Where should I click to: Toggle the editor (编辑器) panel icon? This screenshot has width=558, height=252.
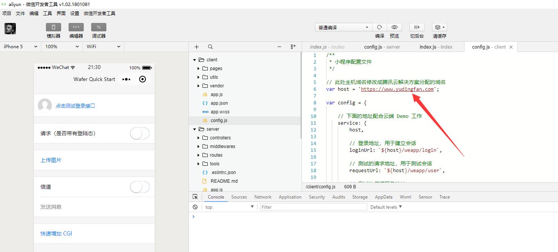pyautogui.click(x=76, y=27)
